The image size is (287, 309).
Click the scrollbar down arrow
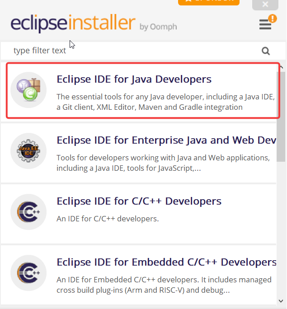point(281,301)
